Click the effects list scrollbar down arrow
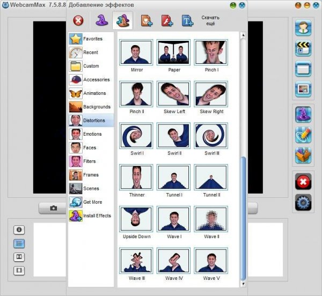Viewport: 322px width, 296px height. (x=243, y=284)
